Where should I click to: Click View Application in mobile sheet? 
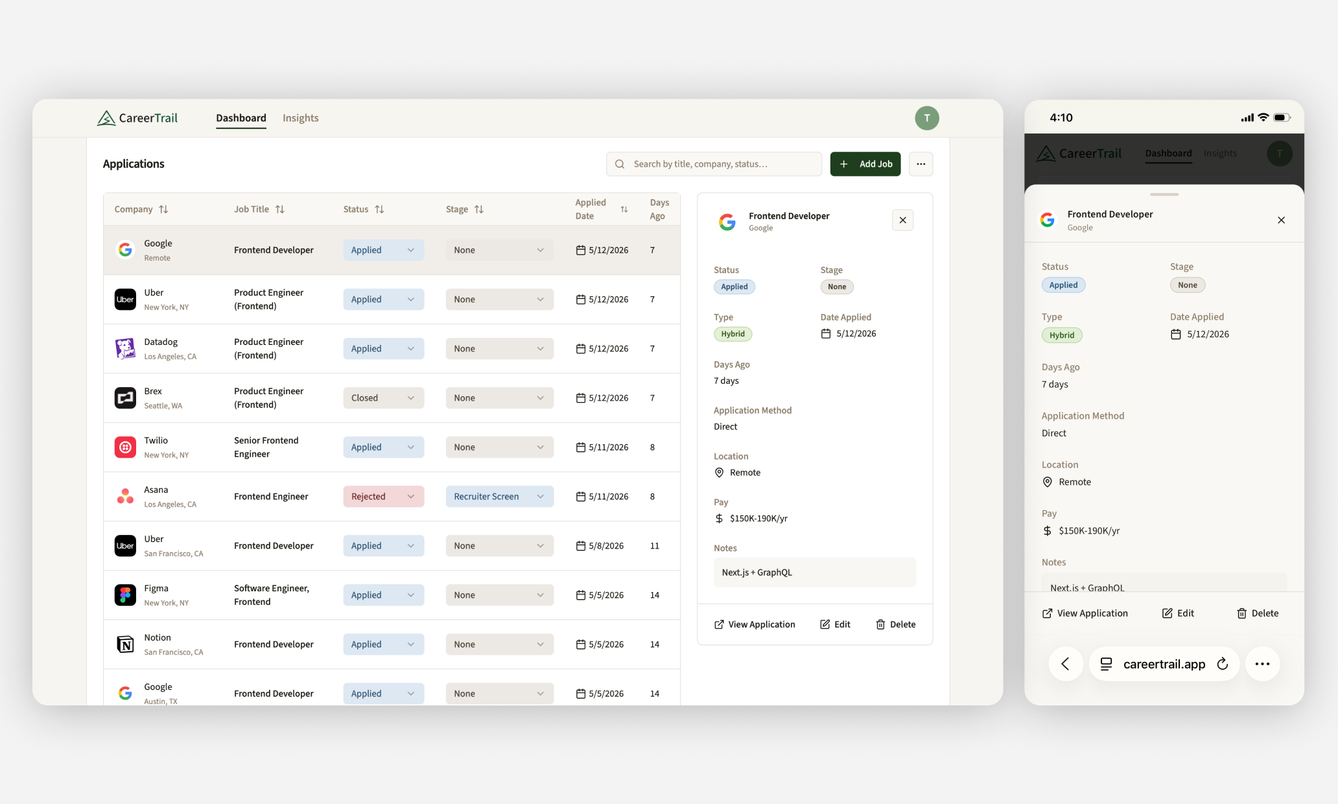pos(1085,613)
